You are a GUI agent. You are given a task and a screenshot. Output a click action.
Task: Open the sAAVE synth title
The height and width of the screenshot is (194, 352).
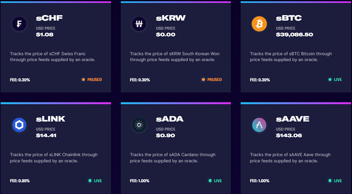[292, 119]
